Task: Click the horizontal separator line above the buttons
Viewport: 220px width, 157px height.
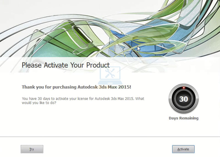Action: [x=110, y=137]
